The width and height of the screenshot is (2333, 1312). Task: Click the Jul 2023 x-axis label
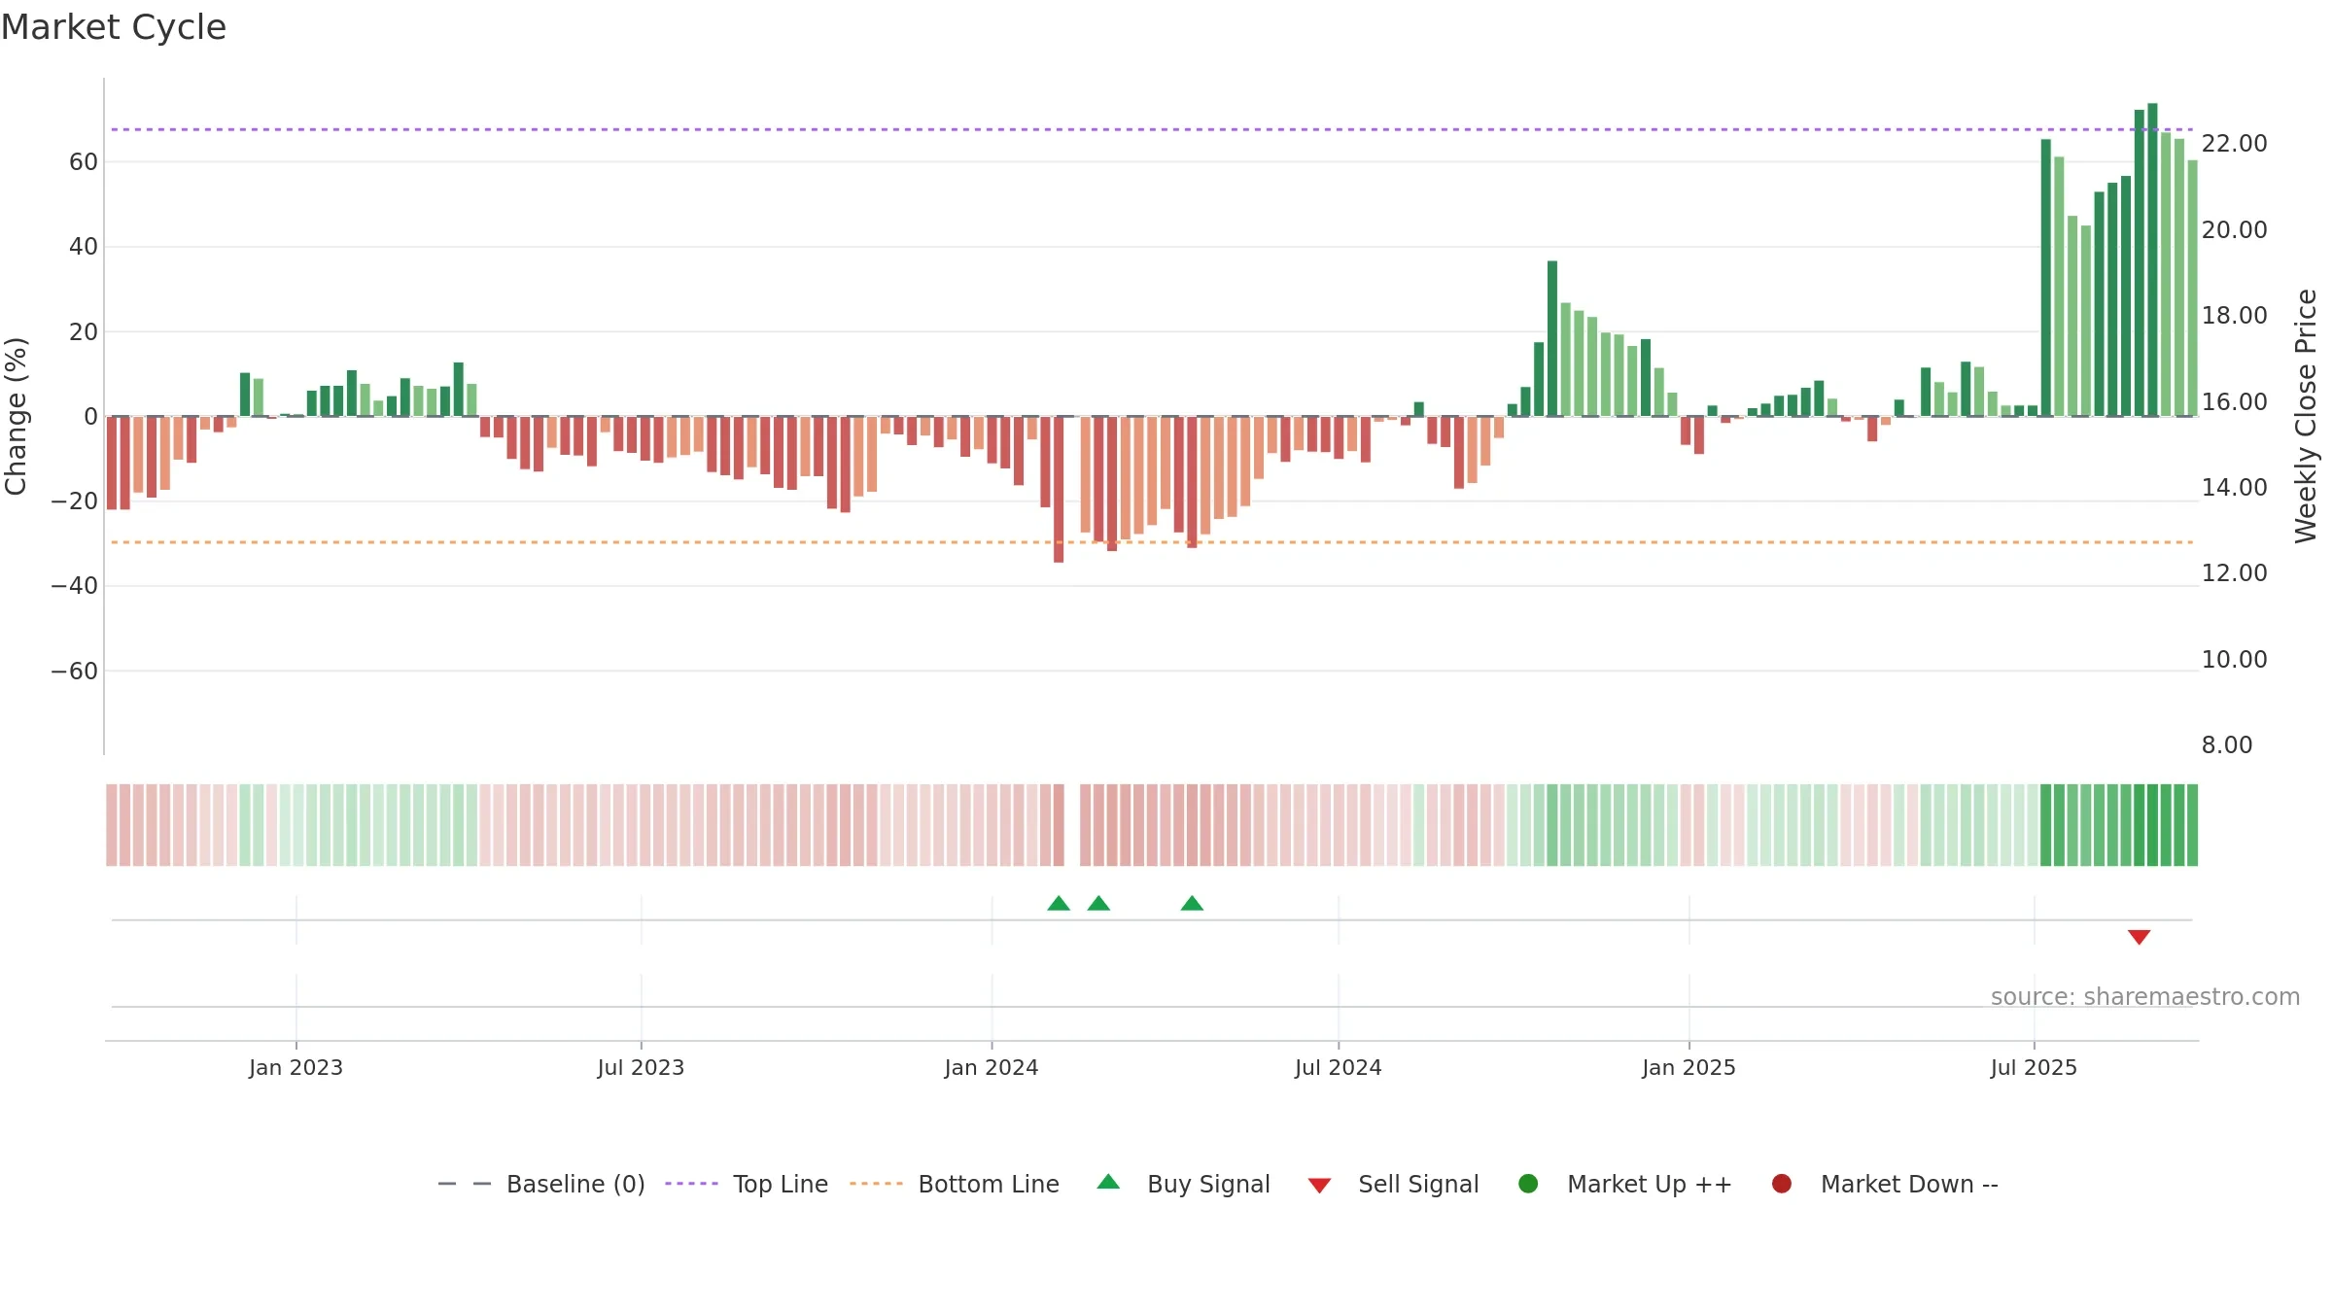pos(641,1067)
